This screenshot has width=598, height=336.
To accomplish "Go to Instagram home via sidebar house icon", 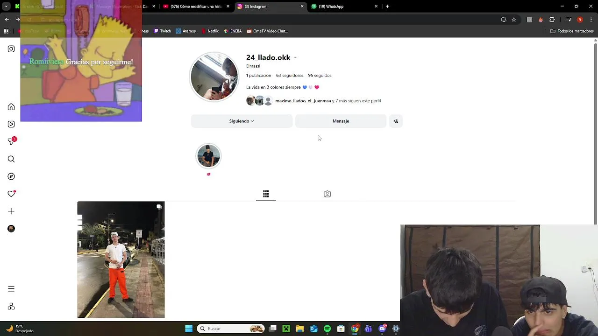I will point(11,107).
